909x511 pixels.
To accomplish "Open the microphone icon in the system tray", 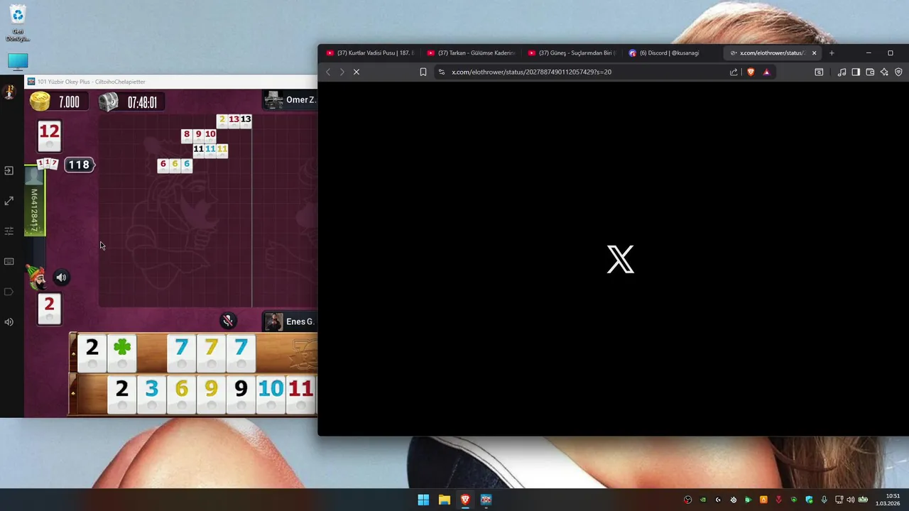I will click(x=824, y=500).
